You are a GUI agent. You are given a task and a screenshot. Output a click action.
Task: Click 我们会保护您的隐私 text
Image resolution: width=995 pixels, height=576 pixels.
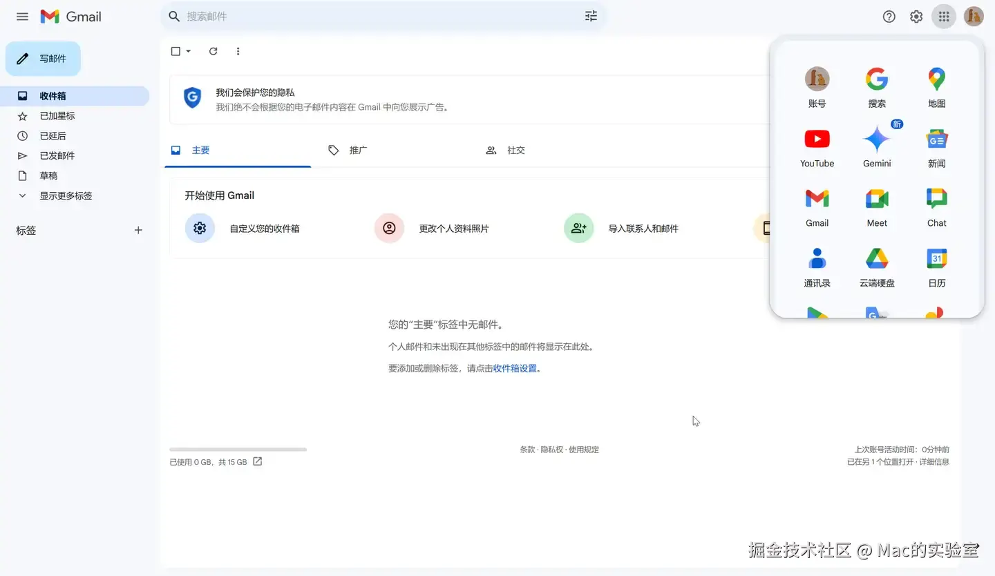pos(255,93)
